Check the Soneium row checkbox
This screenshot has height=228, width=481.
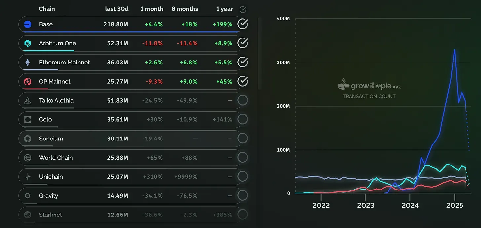[243, 138]
